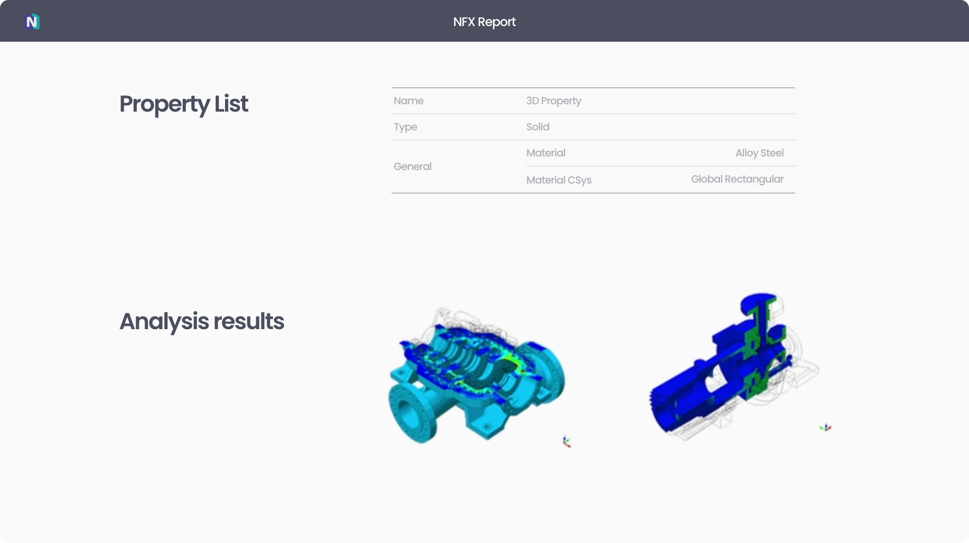Click the Solid value cell
The width and height of the screenshot is (969, 543).
538,127
